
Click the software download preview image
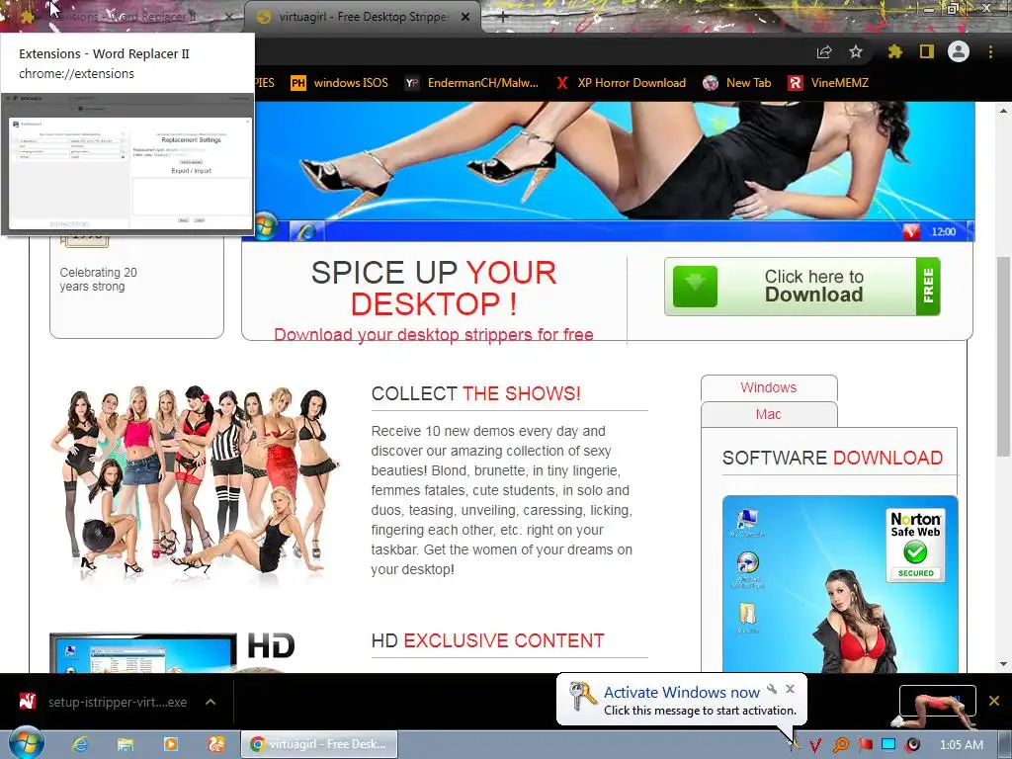840,584
